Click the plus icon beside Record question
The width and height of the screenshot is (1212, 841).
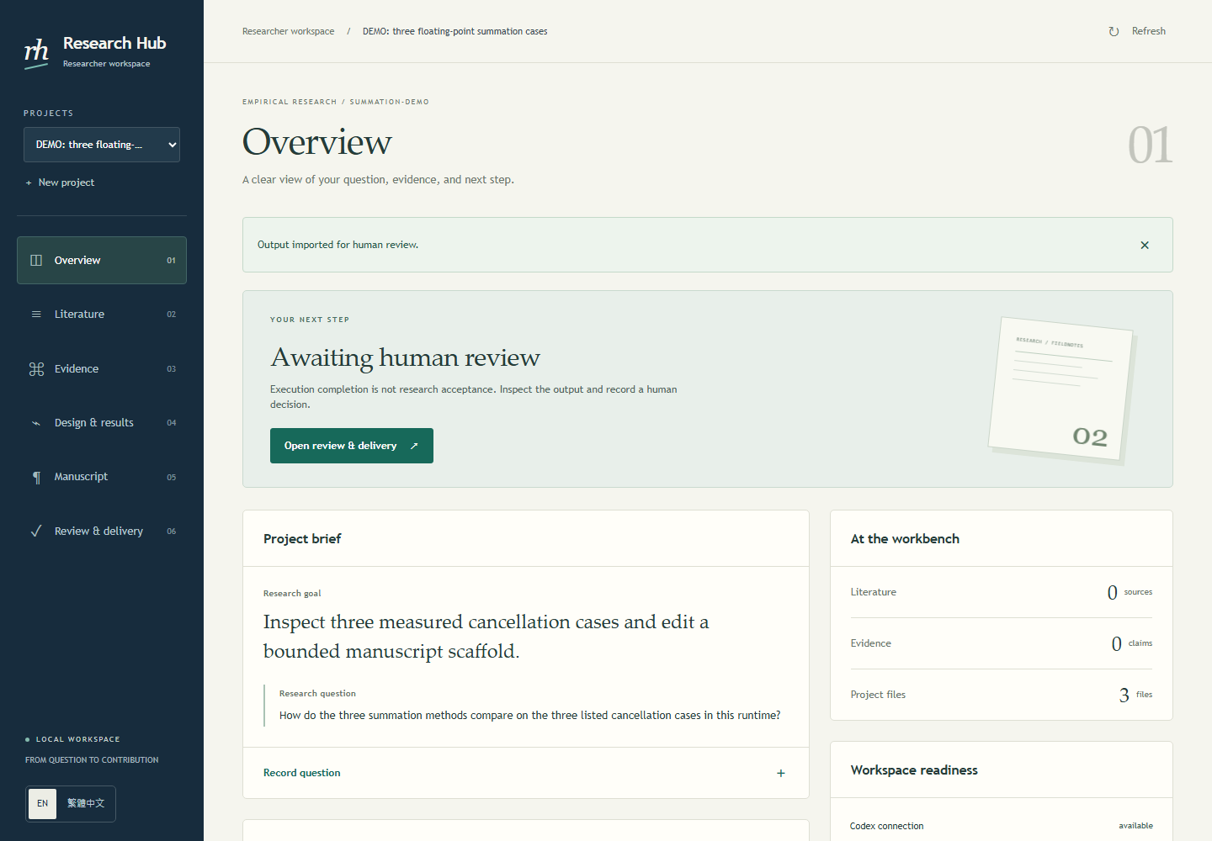pyautogui.click(x=781, y=773)
